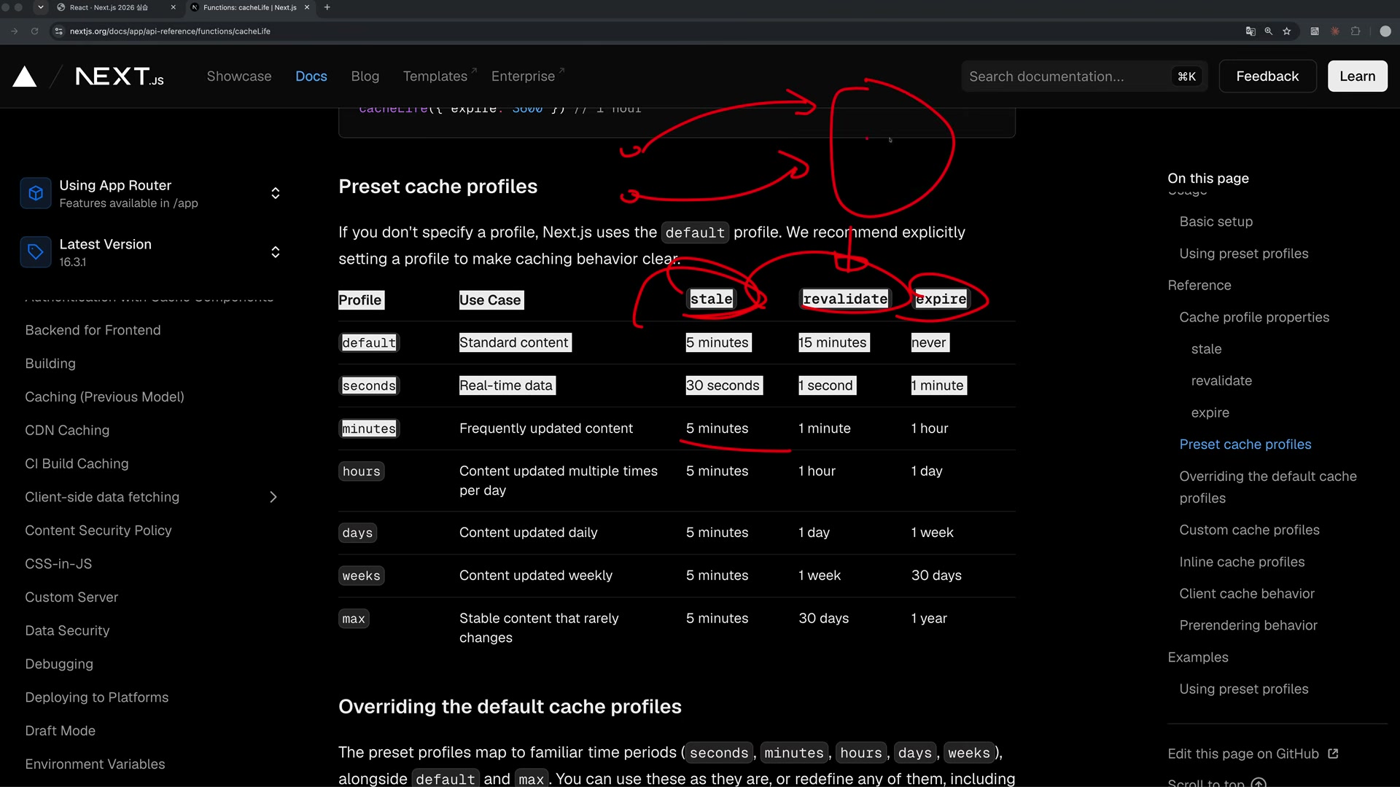Click the Feedback button
1400x787 pixels.
(x=1267, y=77)
